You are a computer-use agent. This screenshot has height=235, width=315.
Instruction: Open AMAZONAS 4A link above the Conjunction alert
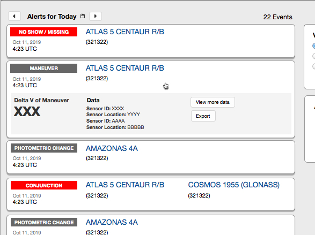tap(112, 148)
